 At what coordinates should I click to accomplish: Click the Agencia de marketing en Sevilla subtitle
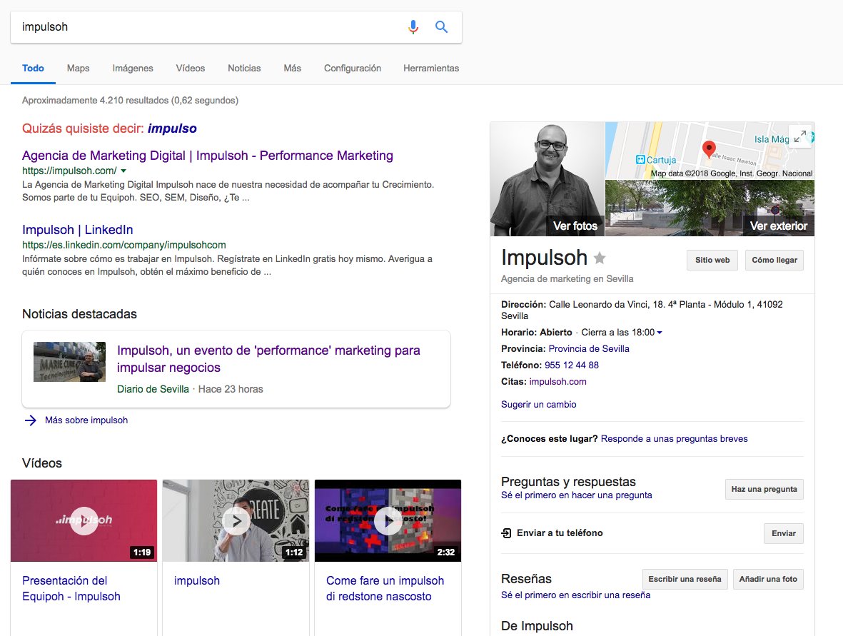click(567, 279)
